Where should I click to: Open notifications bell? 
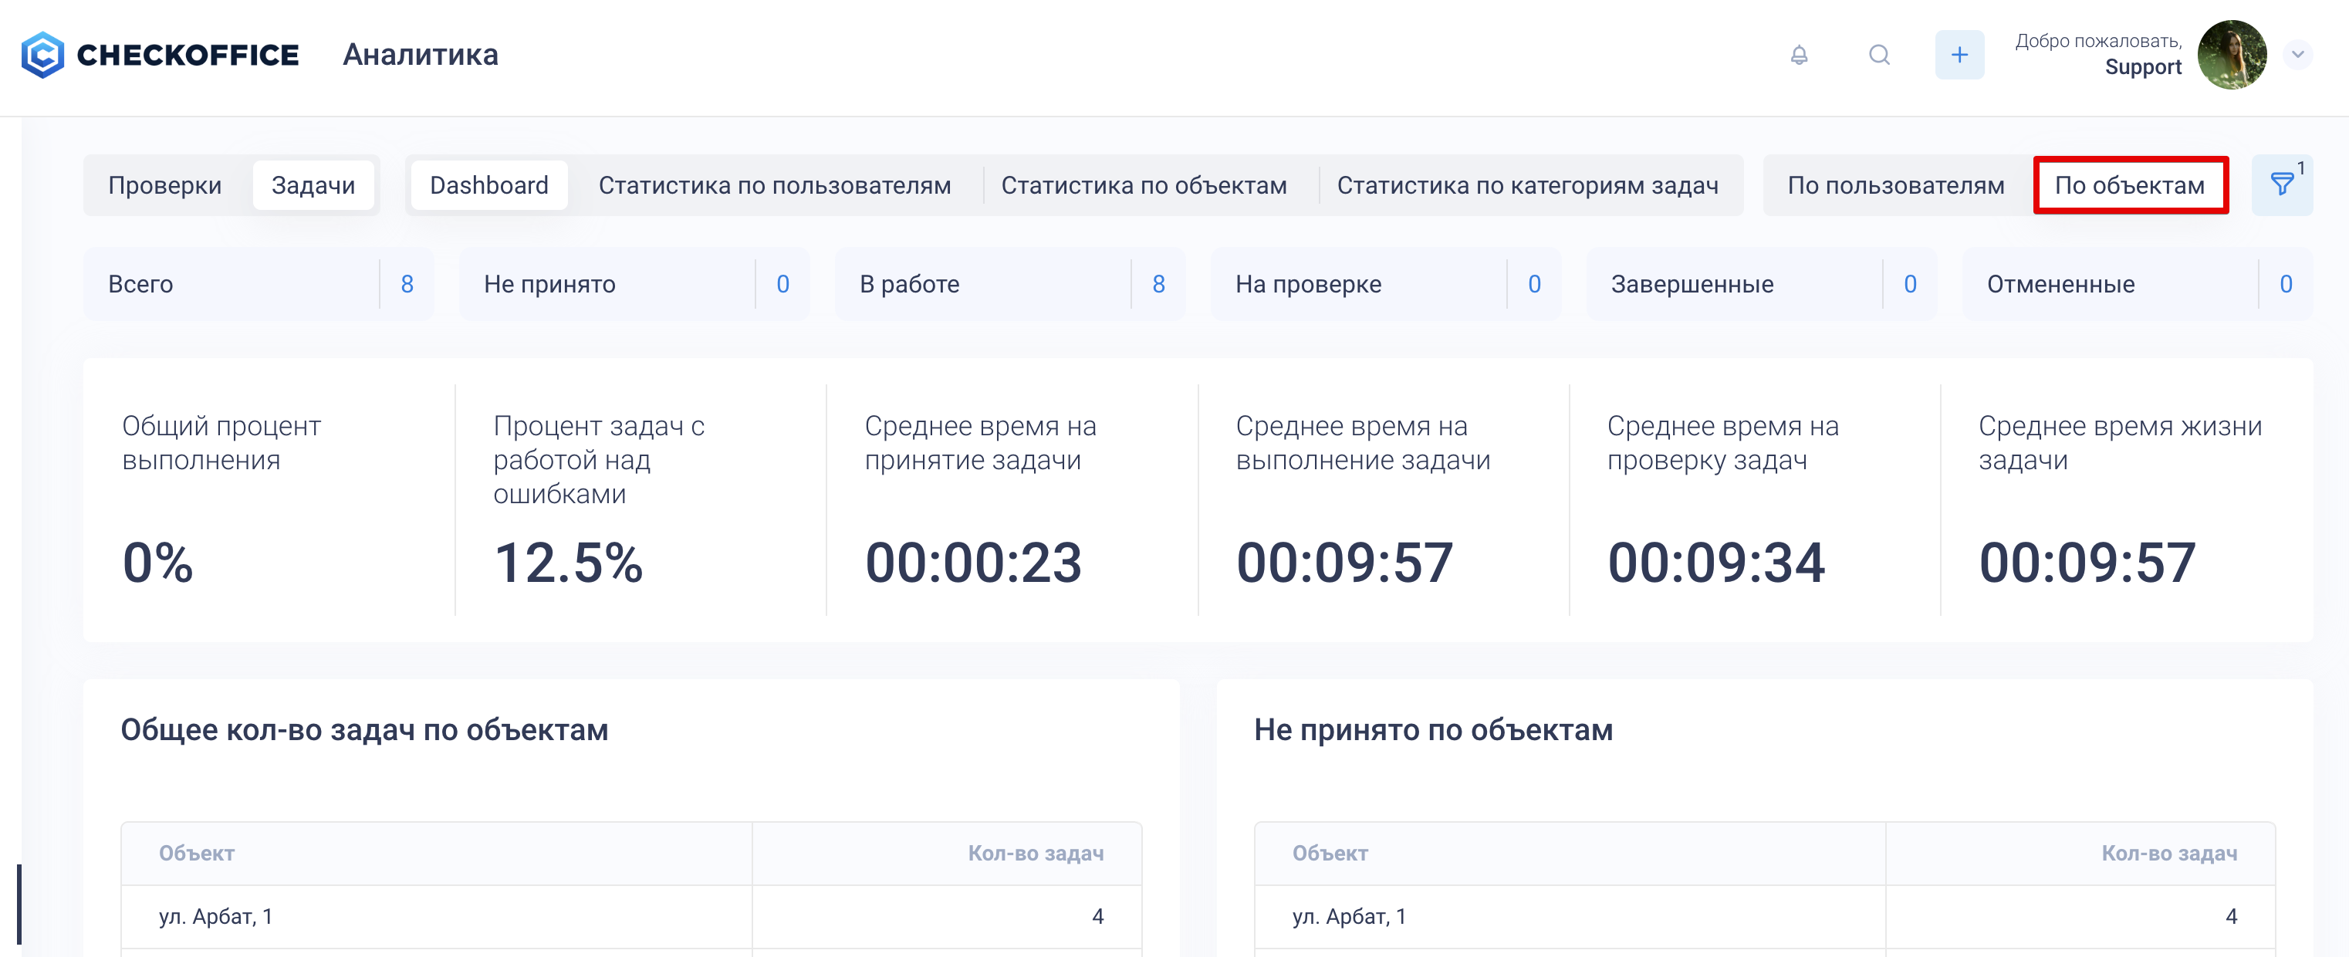click(1799, 55)
